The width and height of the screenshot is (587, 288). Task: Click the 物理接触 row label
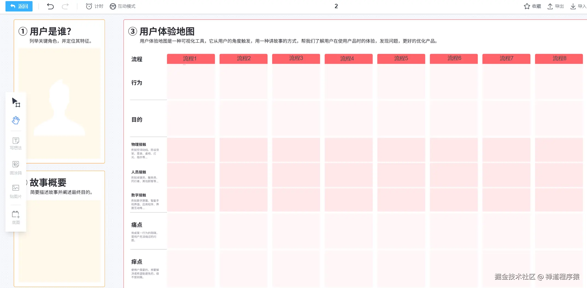(139, 144)
